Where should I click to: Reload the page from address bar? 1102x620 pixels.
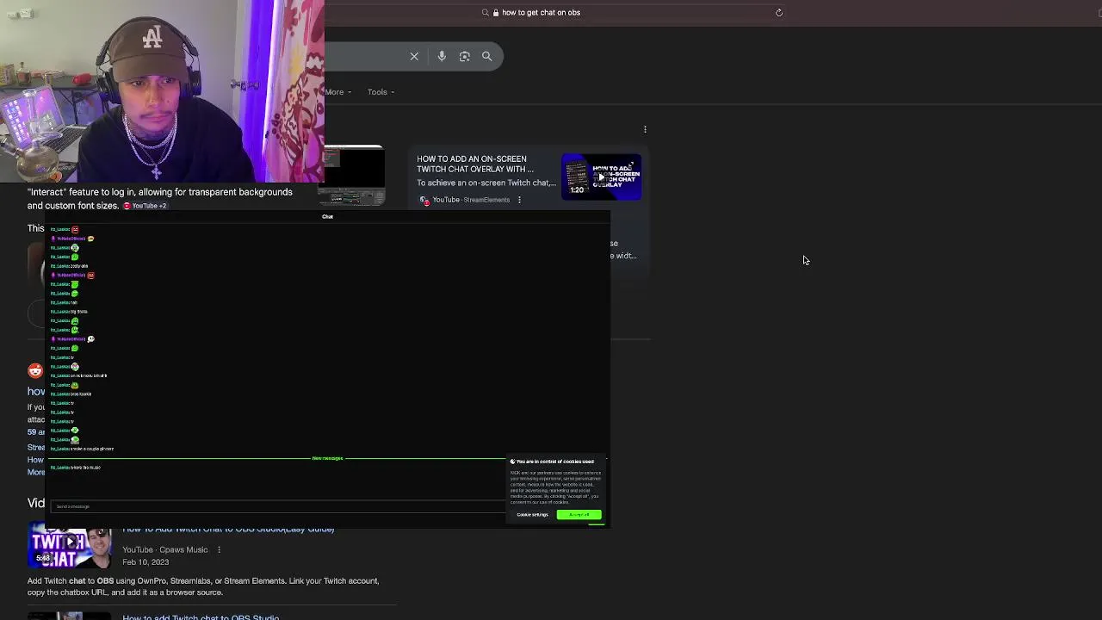coord(779,12)
